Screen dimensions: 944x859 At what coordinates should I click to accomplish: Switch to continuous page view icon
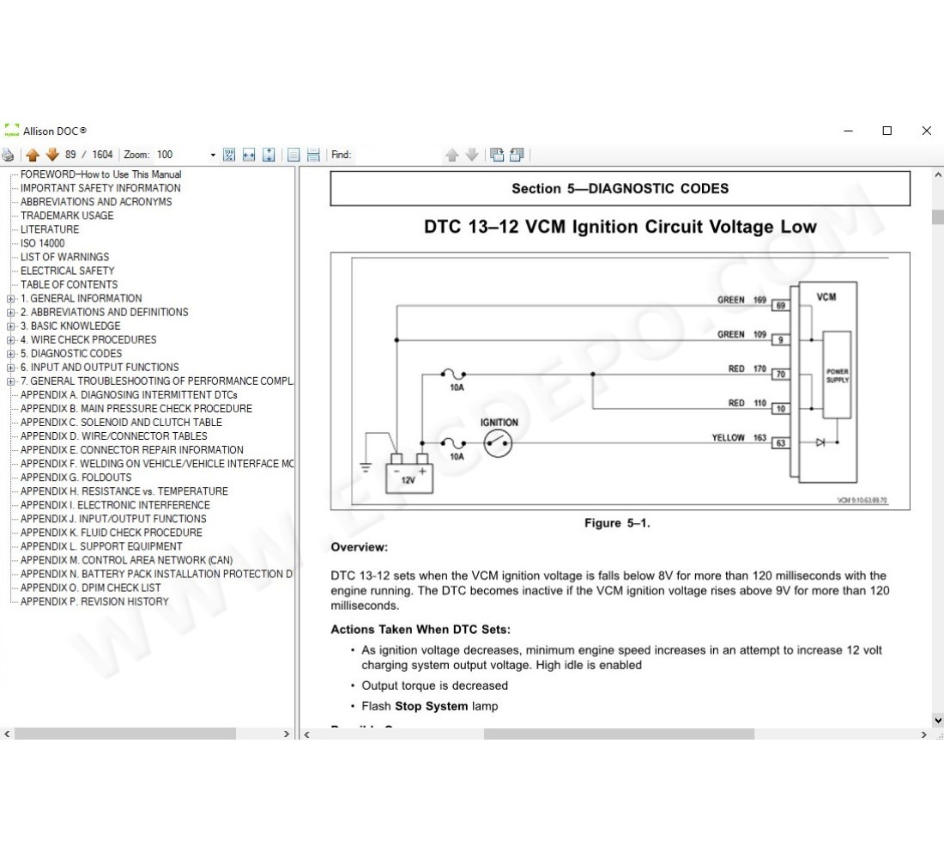[x=313, y=155]
